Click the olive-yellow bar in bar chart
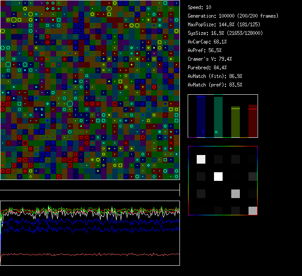Viewport: 302px width, 276px height. pyautogui.click(x=236, y=122)
